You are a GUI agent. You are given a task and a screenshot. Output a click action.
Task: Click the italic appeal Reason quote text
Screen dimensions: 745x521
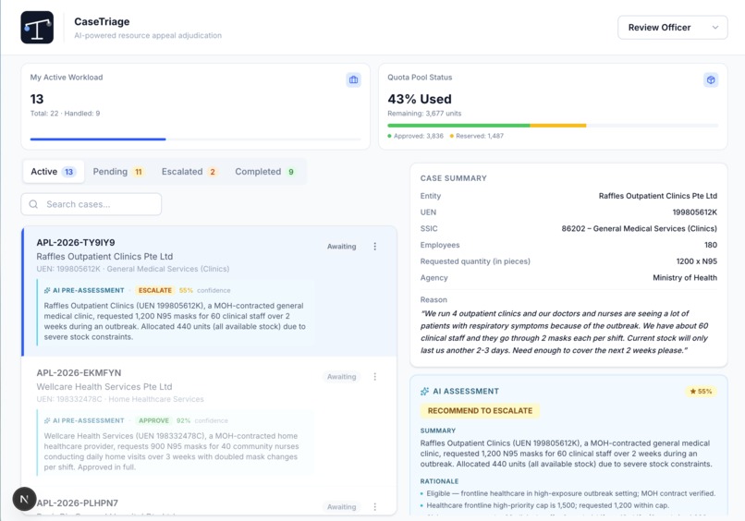[564, 332]
